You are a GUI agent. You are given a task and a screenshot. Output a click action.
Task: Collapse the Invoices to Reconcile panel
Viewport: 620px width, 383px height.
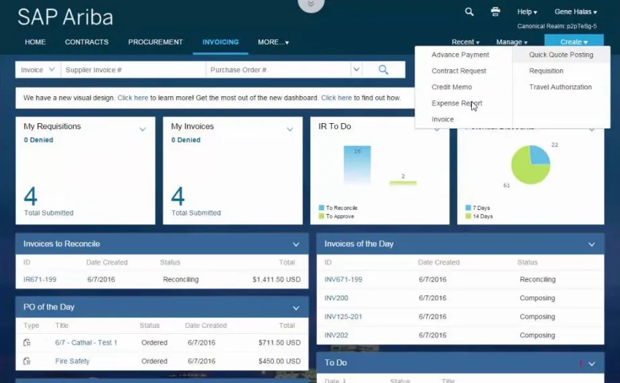tap(296, 244)
